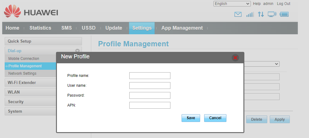Select the Update tab
The height and width of the screenshot is (138, 309).
(x=114, y=28)
